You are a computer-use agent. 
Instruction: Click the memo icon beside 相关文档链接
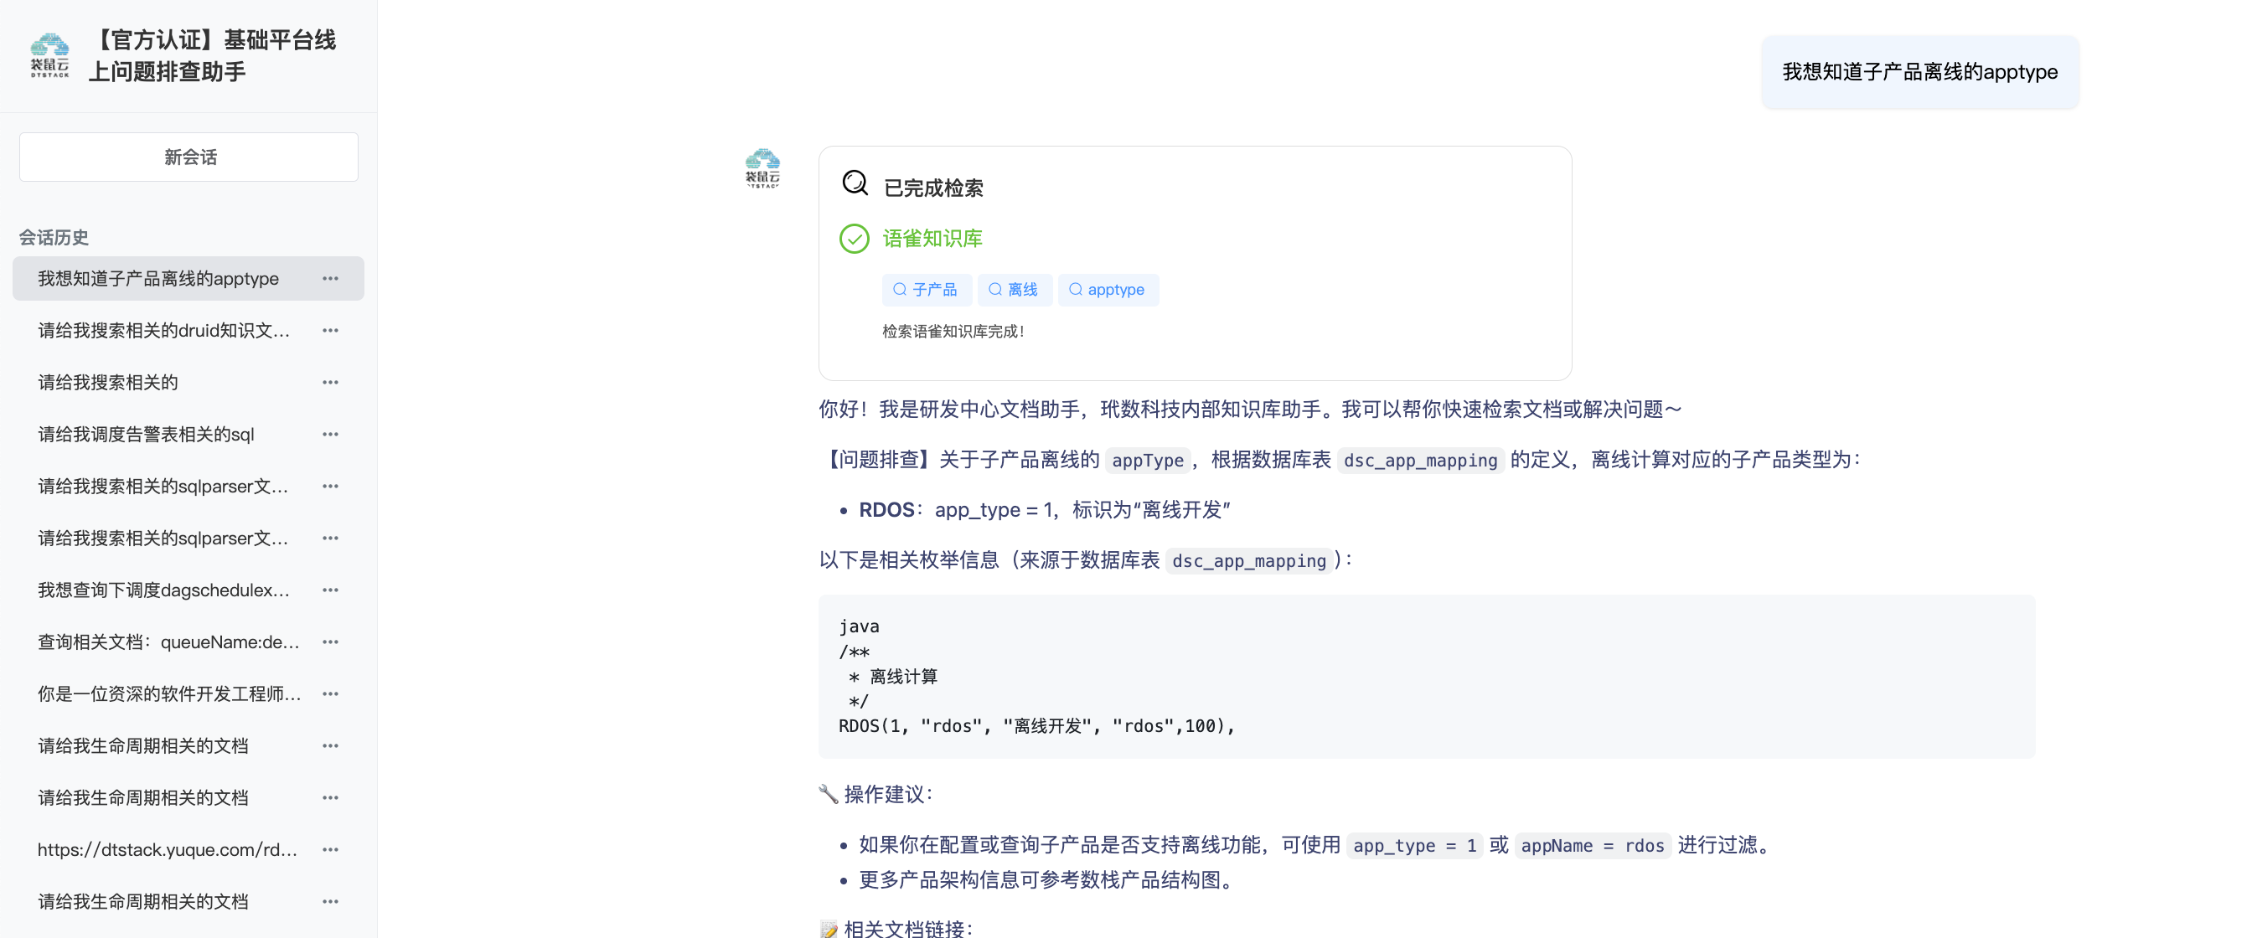pyautogui.click(x=828, y=929)
